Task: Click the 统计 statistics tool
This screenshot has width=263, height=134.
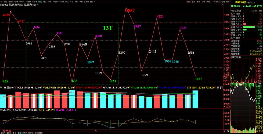Action: tap(203, 1)
